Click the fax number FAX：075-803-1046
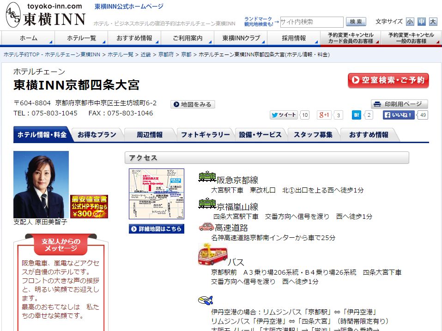 [x=121, y=113]
